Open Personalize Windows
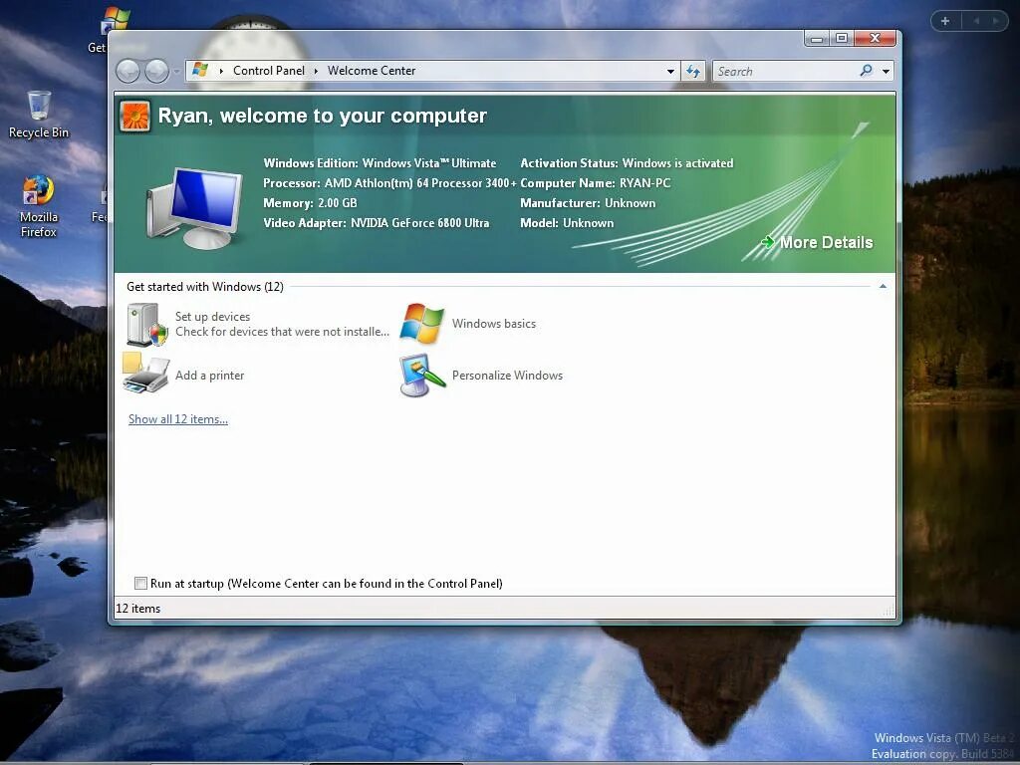The height and width of the screenshot is (765, 1020). [x=507, y=376]
